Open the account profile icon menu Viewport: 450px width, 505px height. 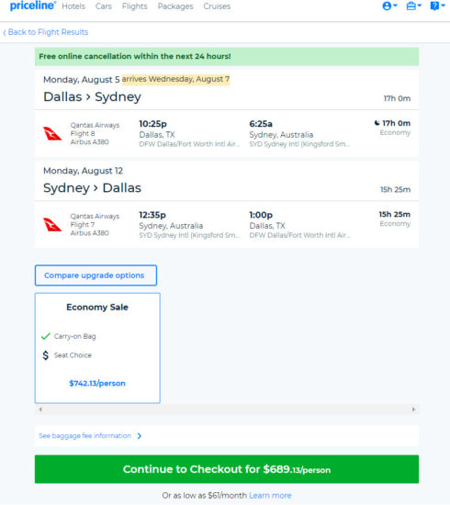[389, 6]
